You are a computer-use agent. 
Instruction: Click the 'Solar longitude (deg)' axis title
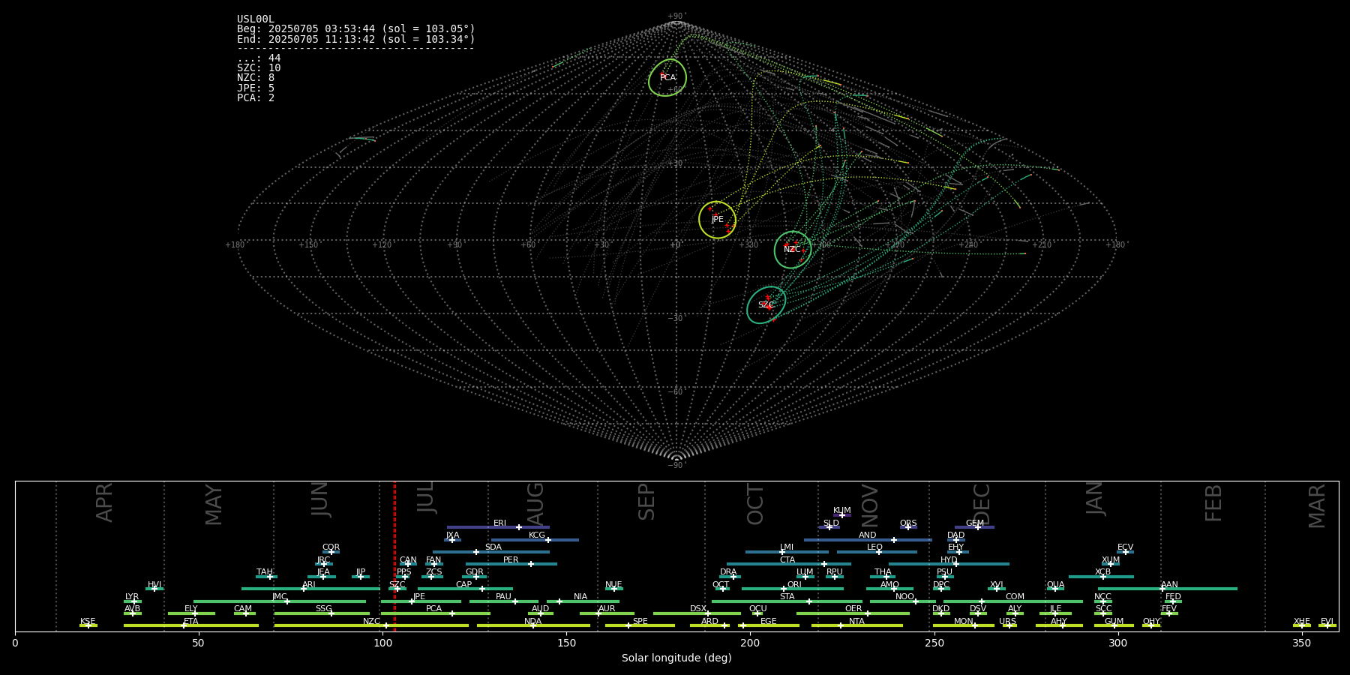point(676,658)
